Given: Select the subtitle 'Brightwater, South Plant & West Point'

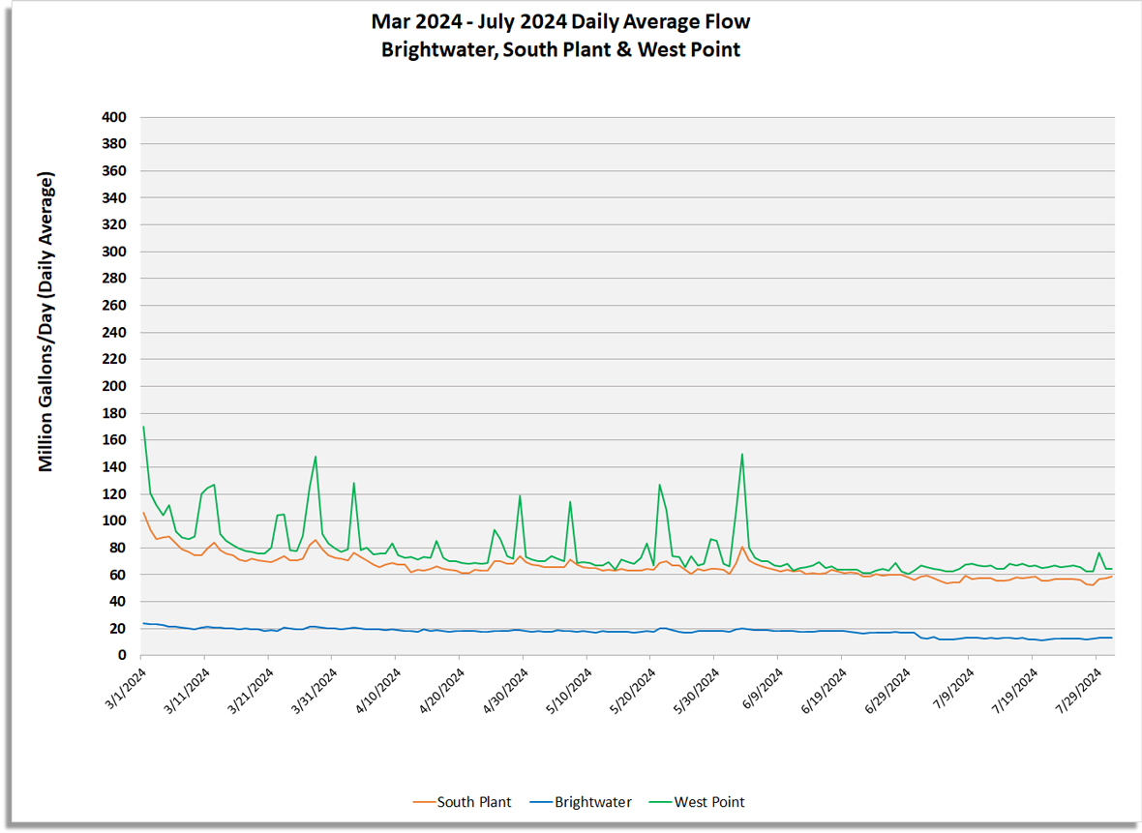Looking at the screenshot, I should coord(560,49).
